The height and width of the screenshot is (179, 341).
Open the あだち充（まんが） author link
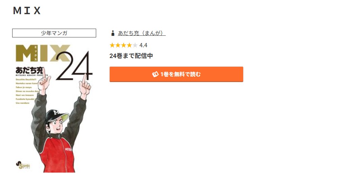[142, 33]
